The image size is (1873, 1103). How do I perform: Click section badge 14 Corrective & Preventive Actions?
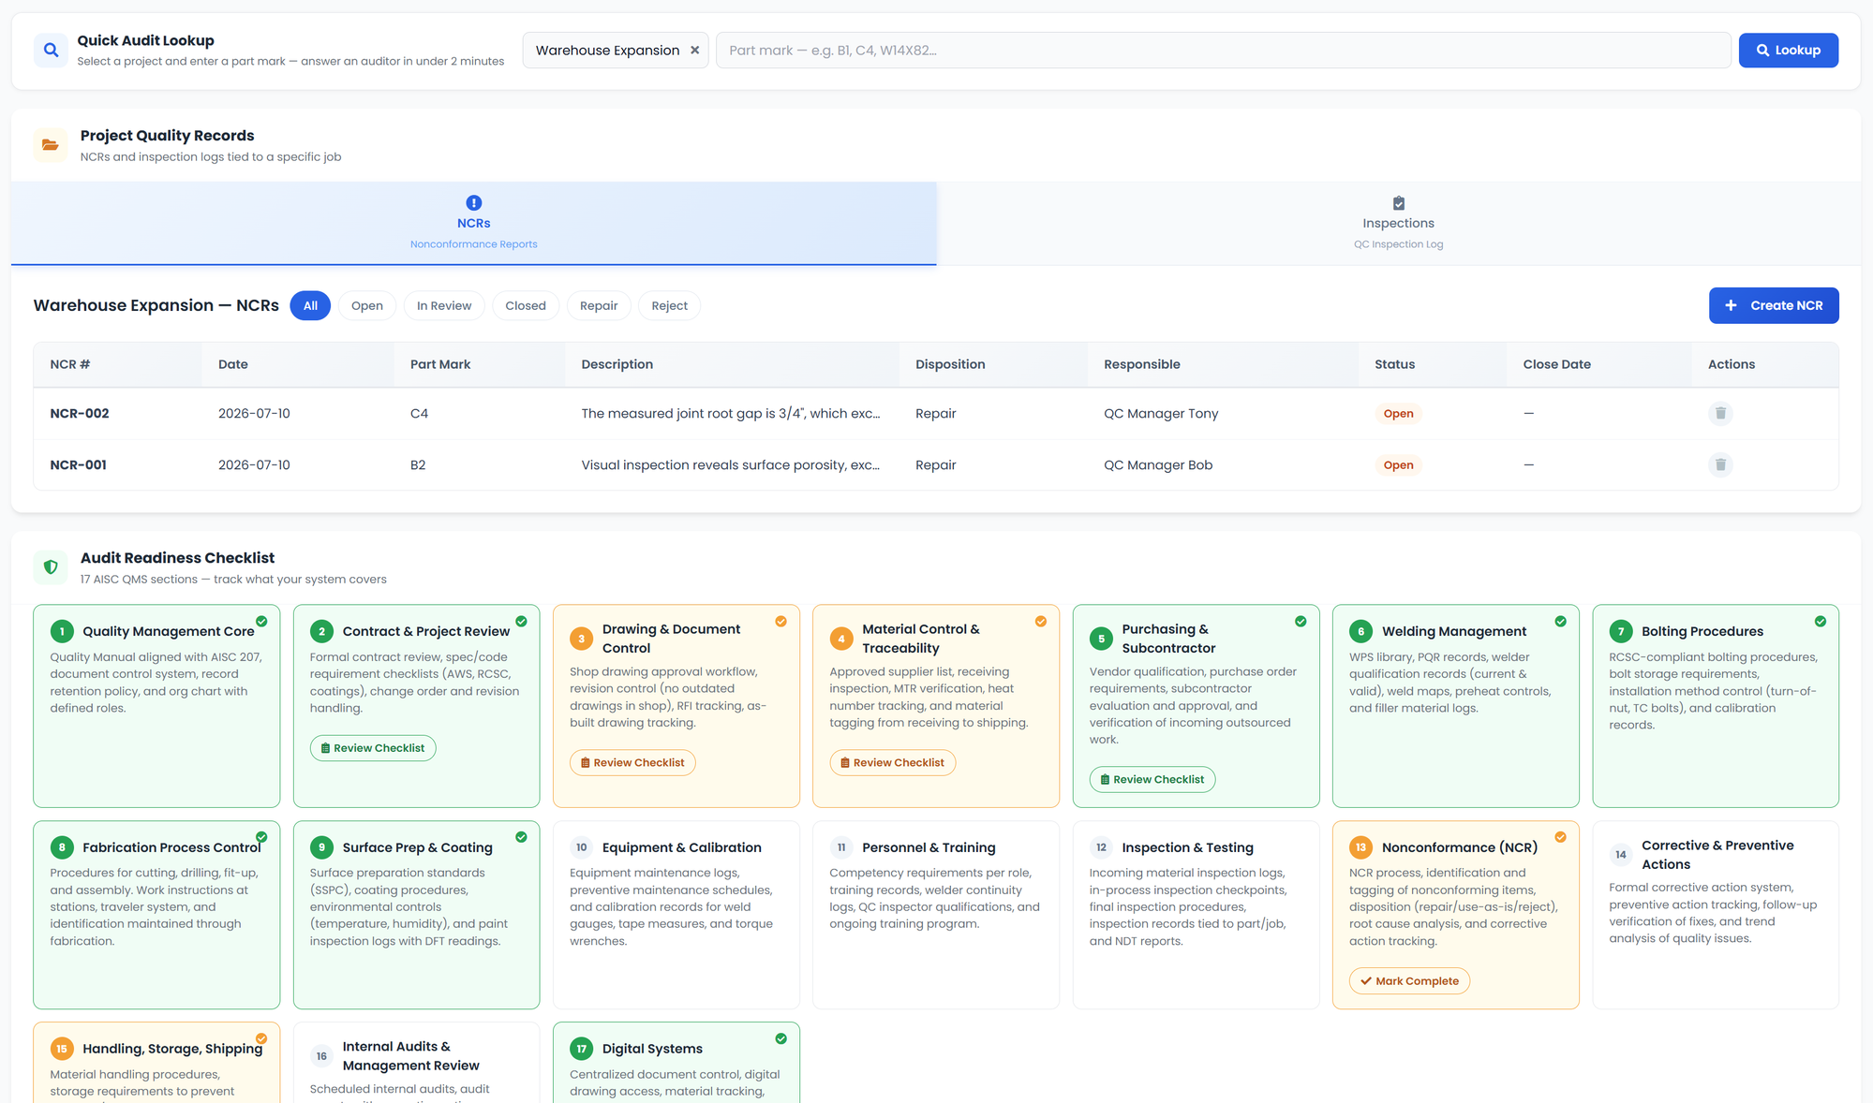[x=1621, y=855]
